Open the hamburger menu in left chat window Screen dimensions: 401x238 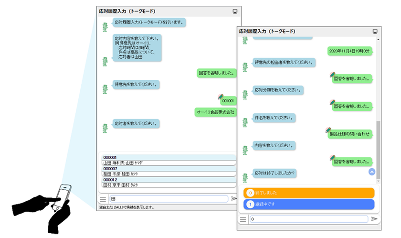coord(103,199)
